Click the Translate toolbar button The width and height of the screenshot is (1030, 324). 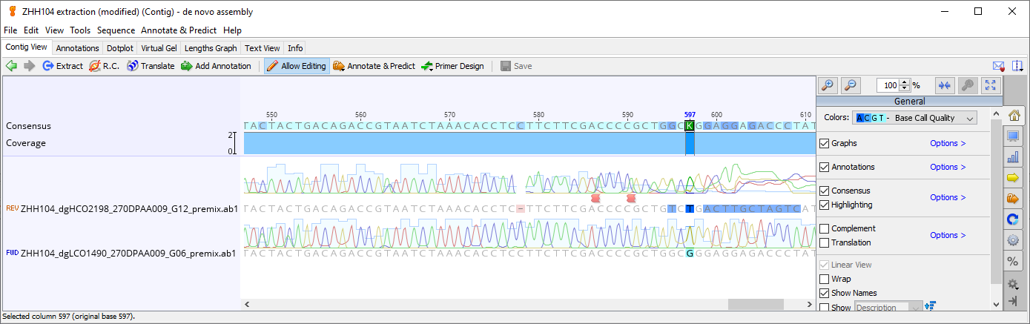point(151,66)
